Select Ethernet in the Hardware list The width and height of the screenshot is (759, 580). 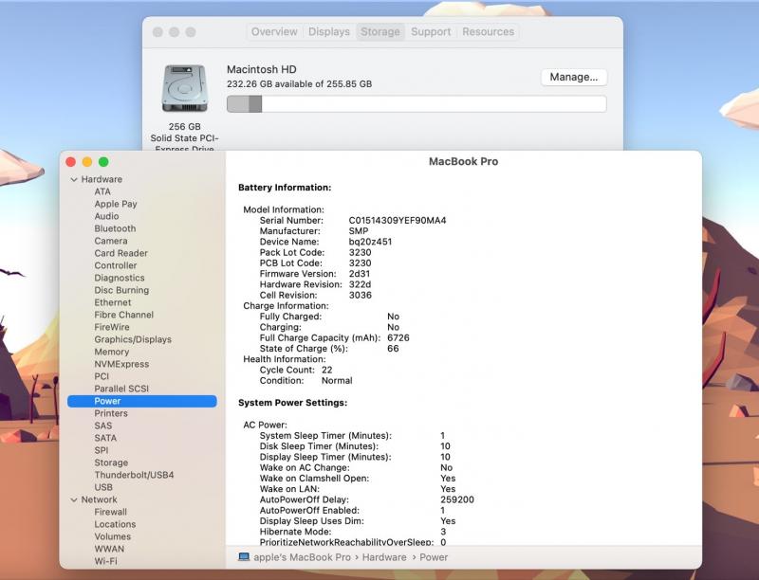click(x=113, y=302)
